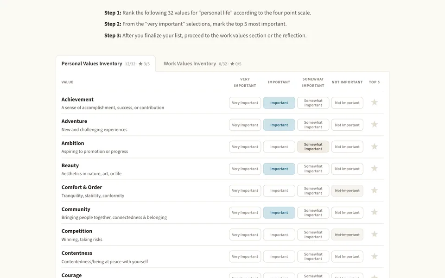Click the star beside Competition
This screenshot has width=445, height=278.
click(375, 234)
